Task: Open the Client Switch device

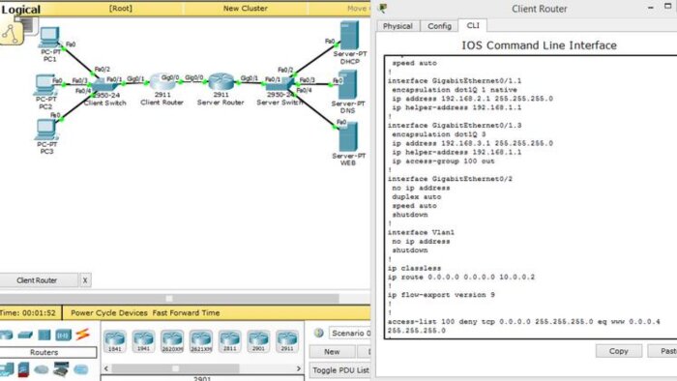Action: (104, 84)
